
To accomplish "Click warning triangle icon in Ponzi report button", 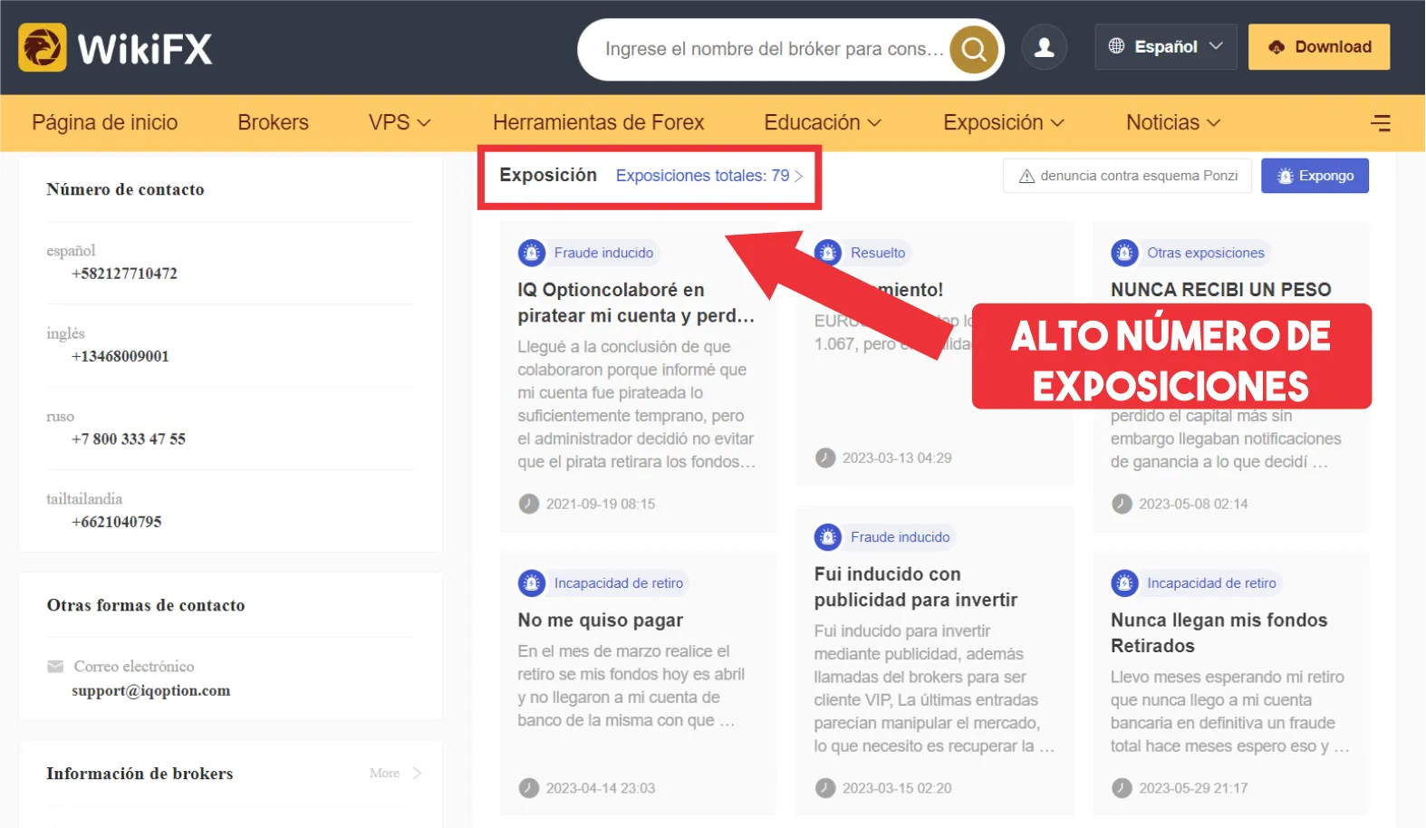I will tap(1026, 176).
